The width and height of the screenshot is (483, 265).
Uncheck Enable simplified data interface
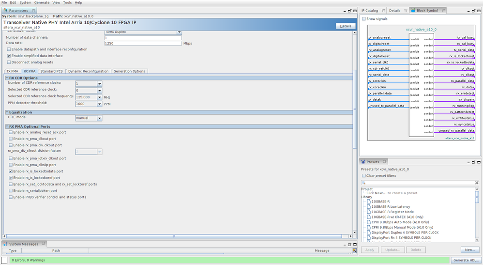coord(9,56)
